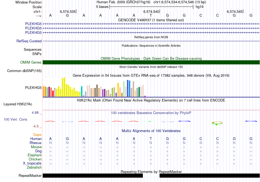The image size is (260, 182).
Task: Click the hg19 label next to scale bar
Action: [x=200, y=7]
